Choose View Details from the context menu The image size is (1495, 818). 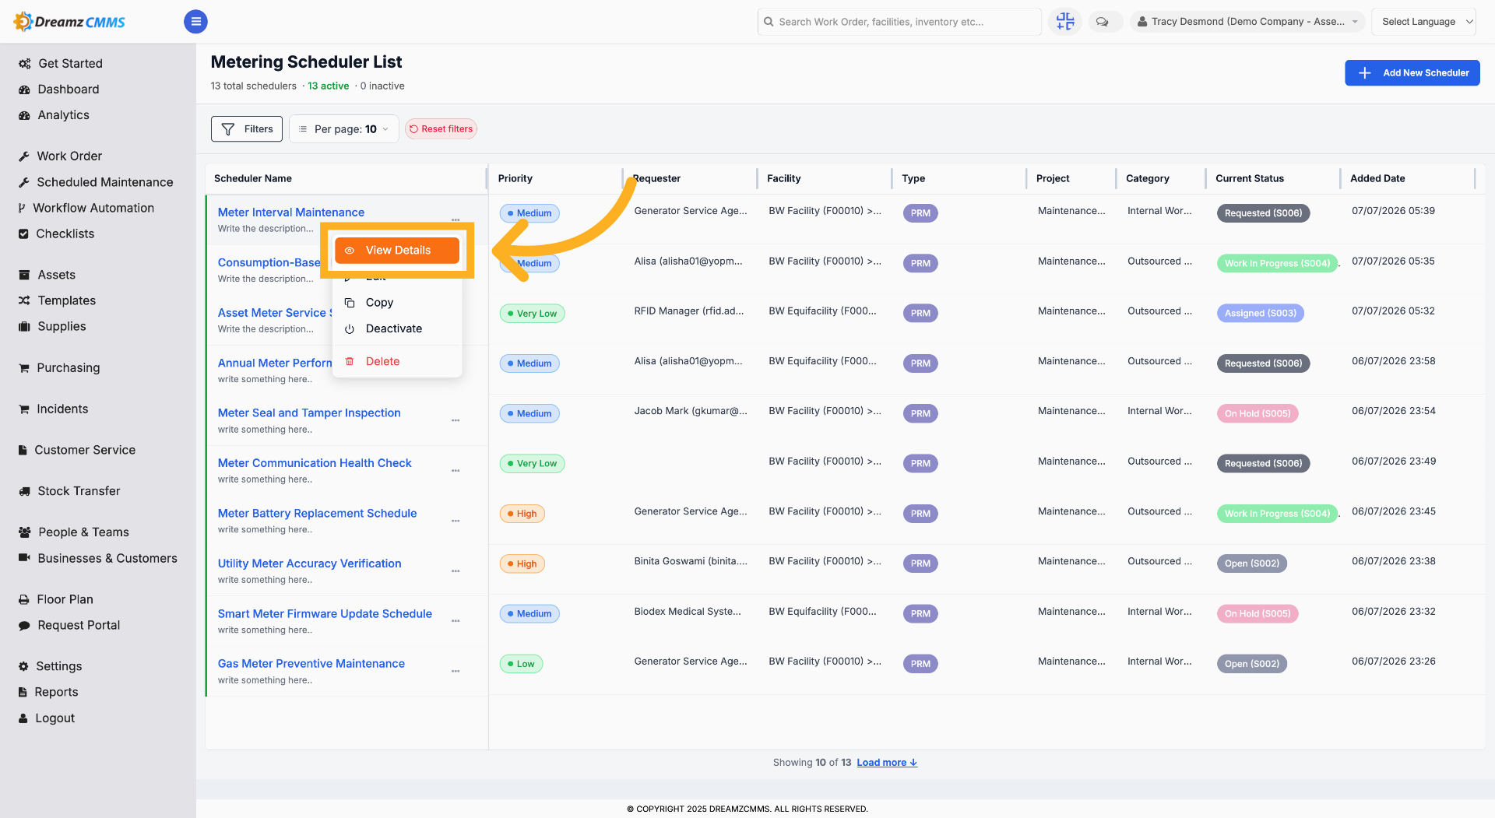point(397,250)
